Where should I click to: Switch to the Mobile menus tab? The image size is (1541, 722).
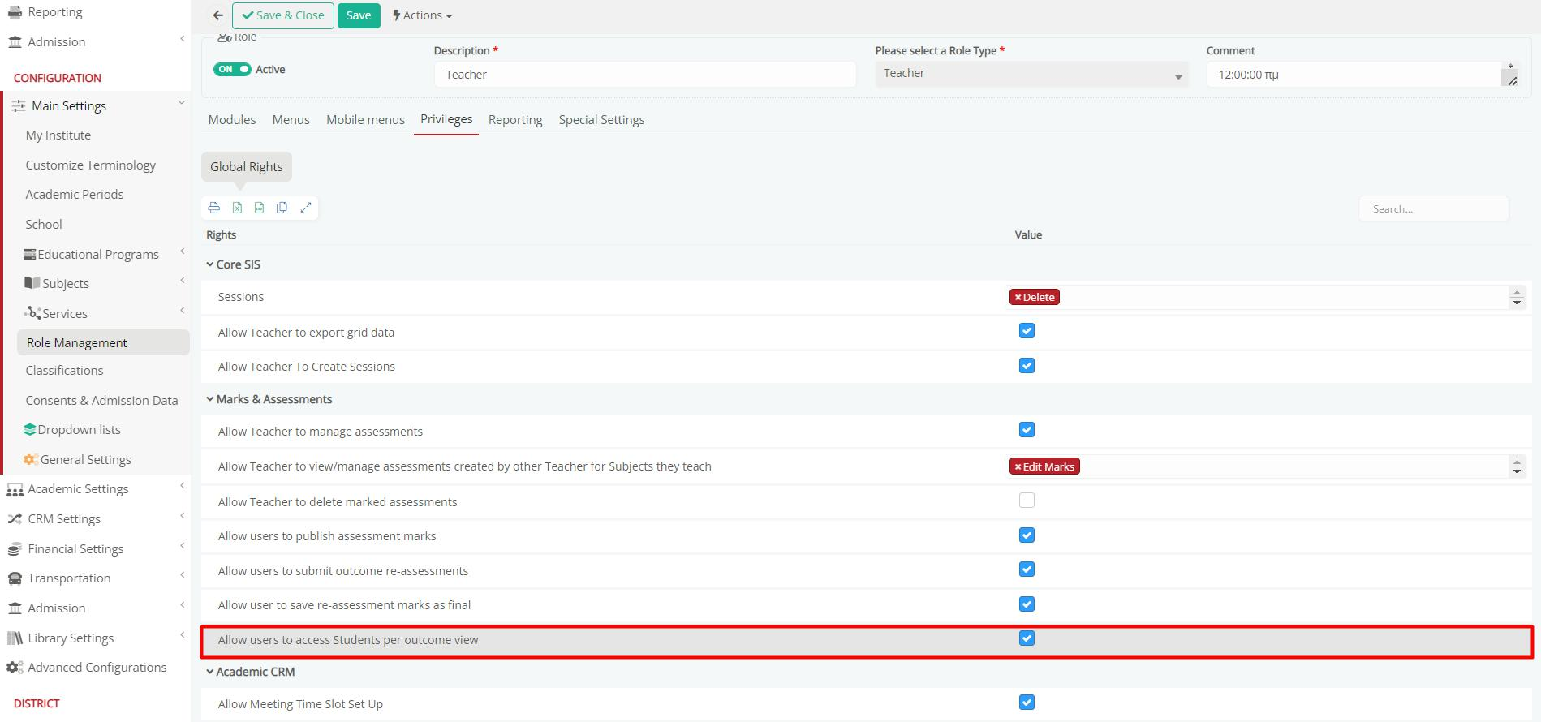[x=365, y=120]
